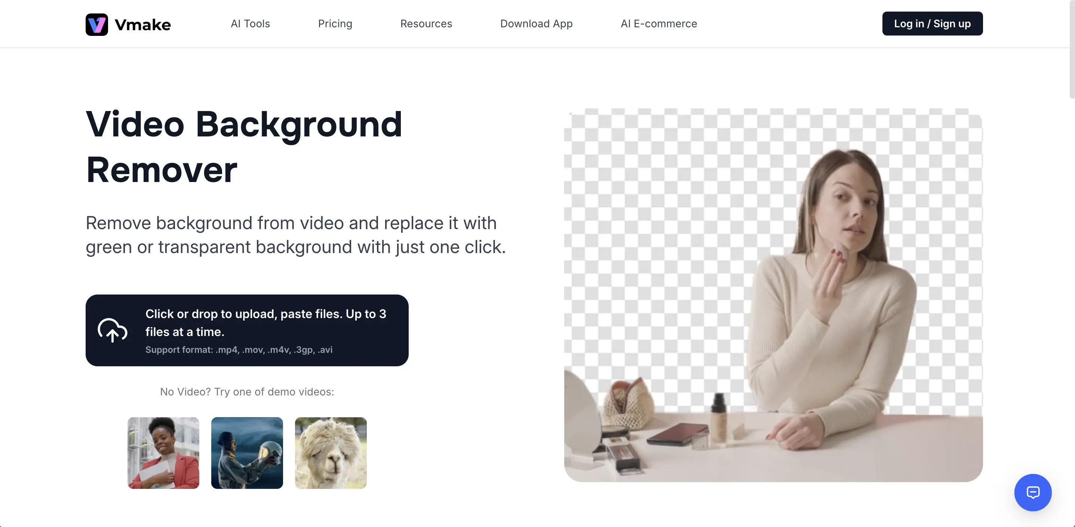The width and height of the screenshot is (1075, 527).
Task: Click the Vmake logo icon
Action: pyautogui.click(x=96, y=24)
